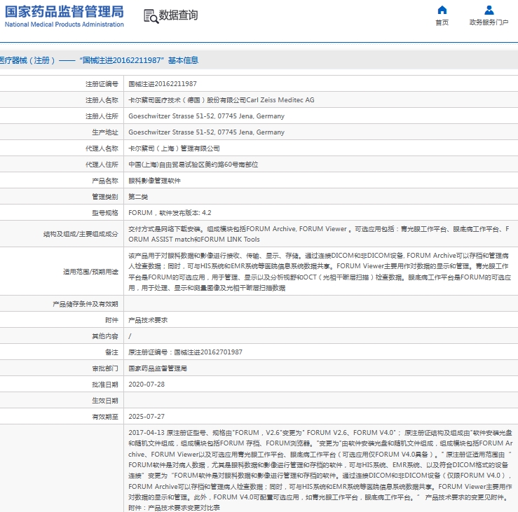Click the home house icon
The height and width of the screenshot is (512, 518).
click(442, 11)
